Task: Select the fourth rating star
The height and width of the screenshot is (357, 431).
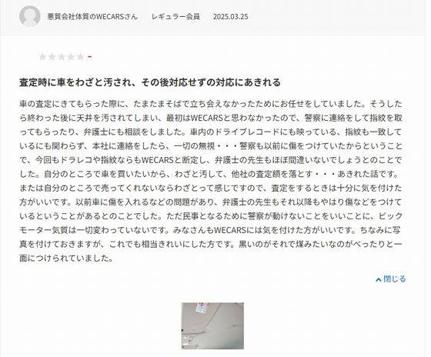Action: coord(71,57)
